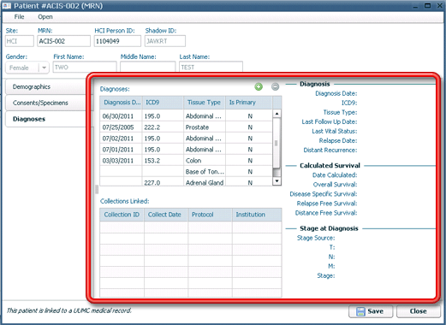
Task: Click the MRN field containing ACIS-002
Action: pyautogui.click(x=64, y=41)
